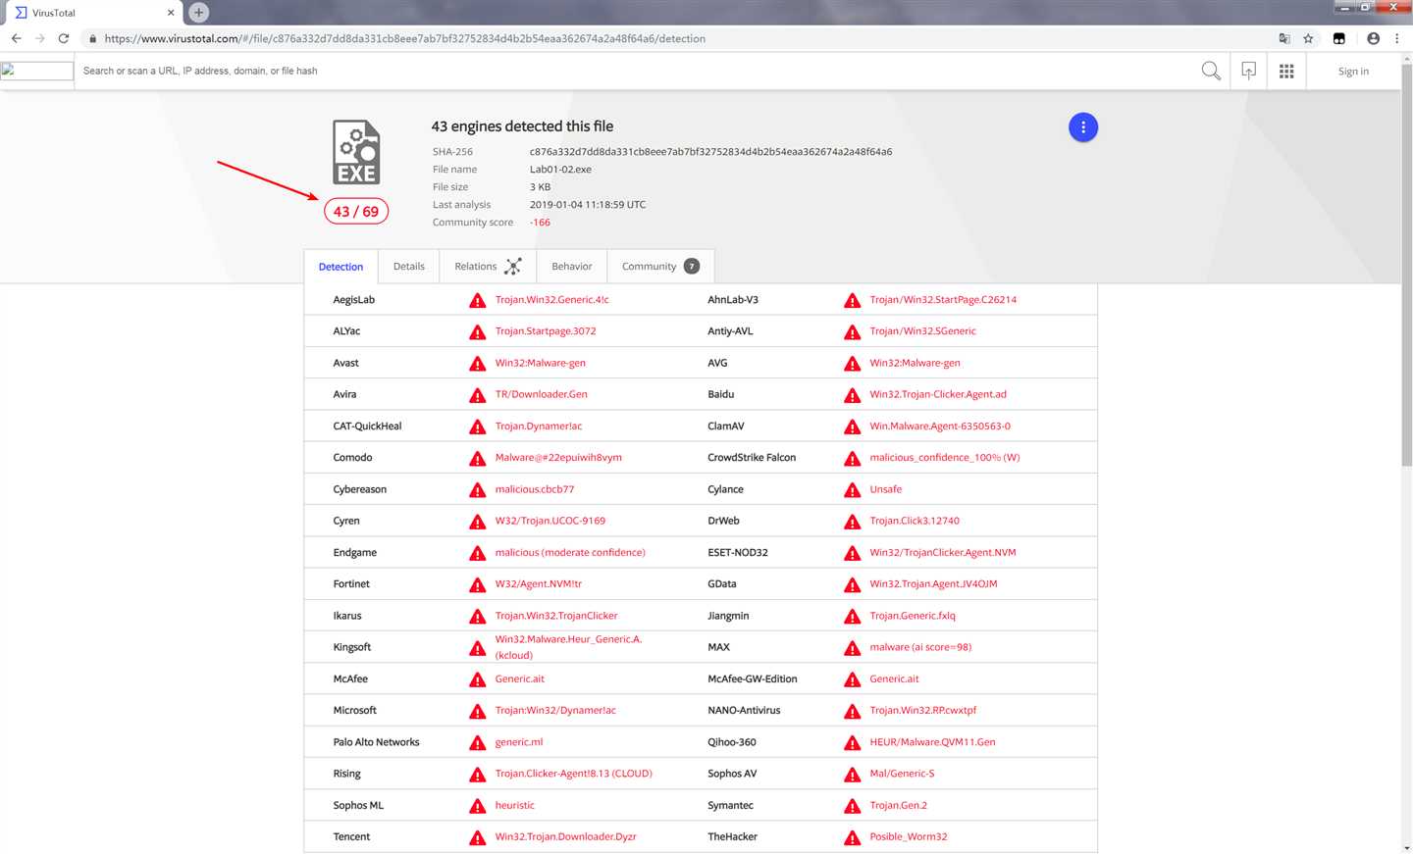Click the heading 43 engines detected this file

click(x=522, y=126)
